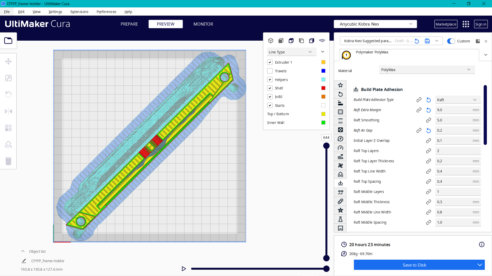492x276 pixels.
Task: Select the Mirror tool in left toolbar
Action: coord(8,111)
